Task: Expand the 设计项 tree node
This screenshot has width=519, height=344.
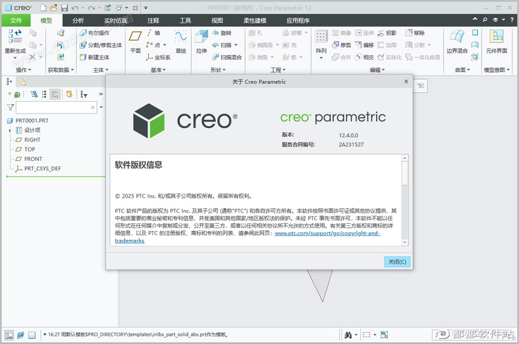Action: coord(10,131)
